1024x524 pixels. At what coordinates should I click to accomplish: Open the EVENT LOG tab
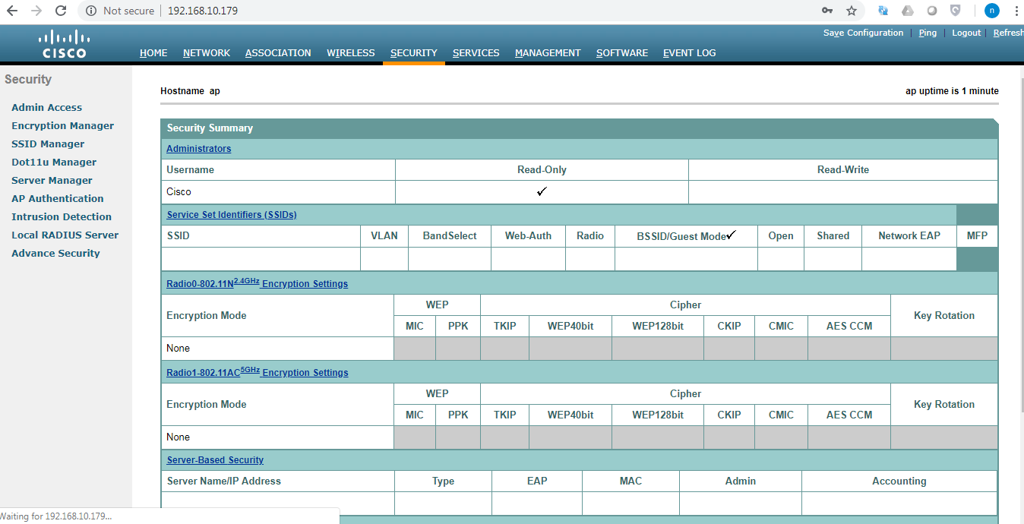point(689,52)
